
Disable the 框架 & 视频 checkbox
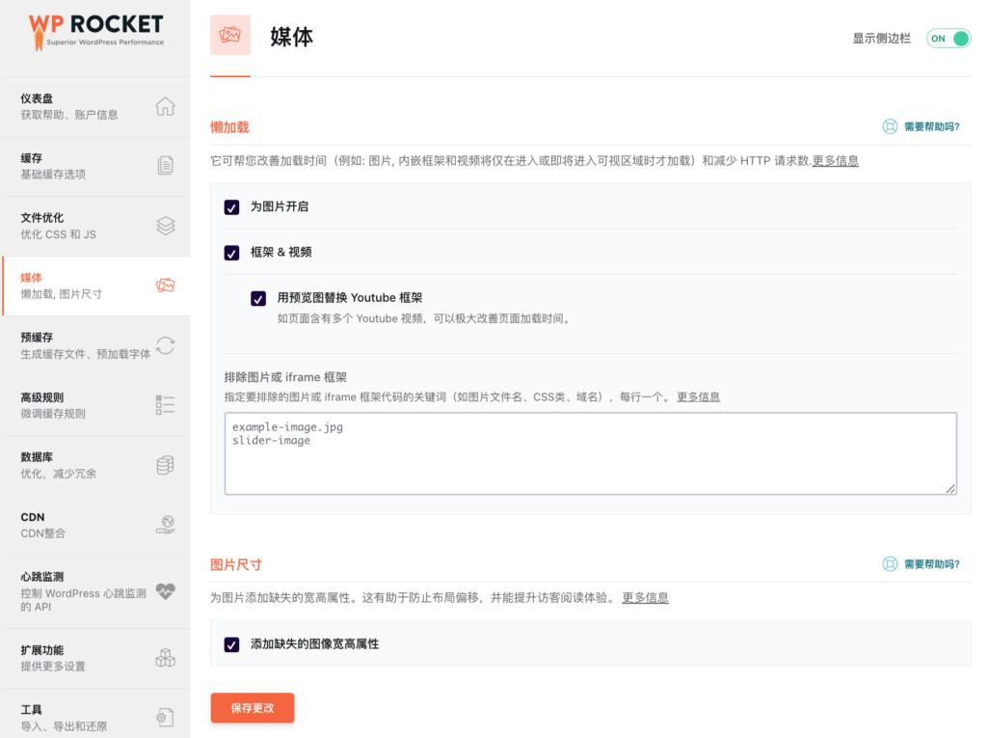pos(229,252)
